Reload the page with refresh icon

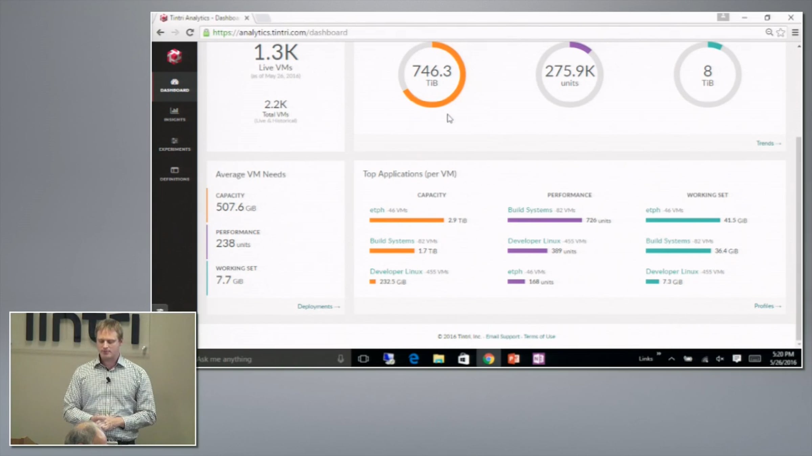190,32
